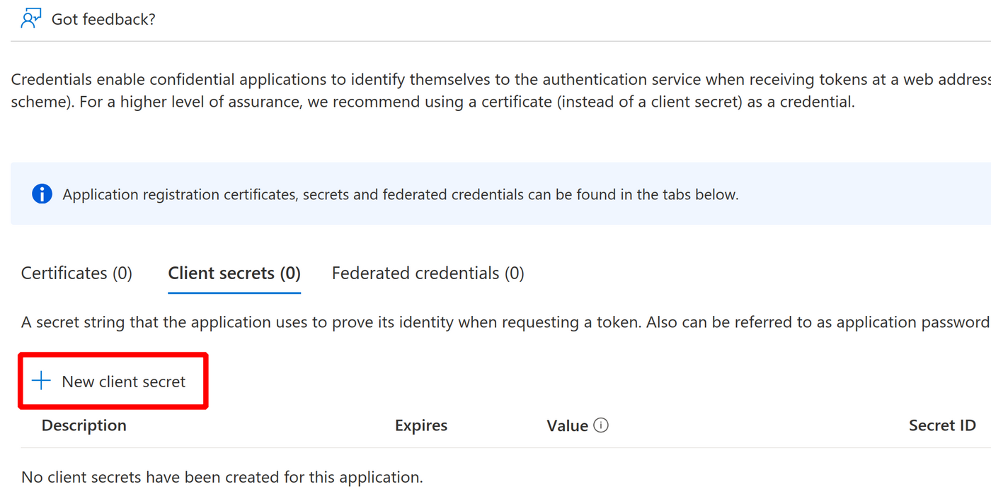
Task: Open the Federated credentials (0) tab
Action: pos(428,273)
